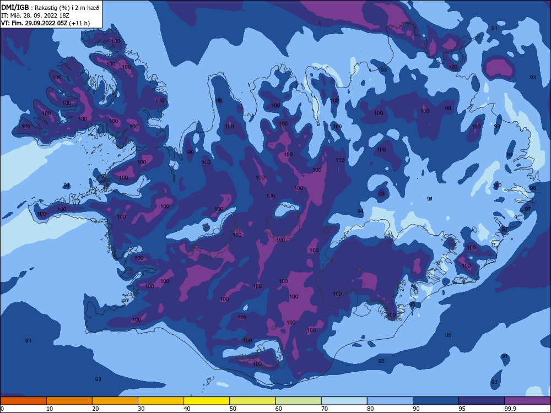Click the legend label 80
This screenshot has width=551, height=413.
click(x=370, y=409)
